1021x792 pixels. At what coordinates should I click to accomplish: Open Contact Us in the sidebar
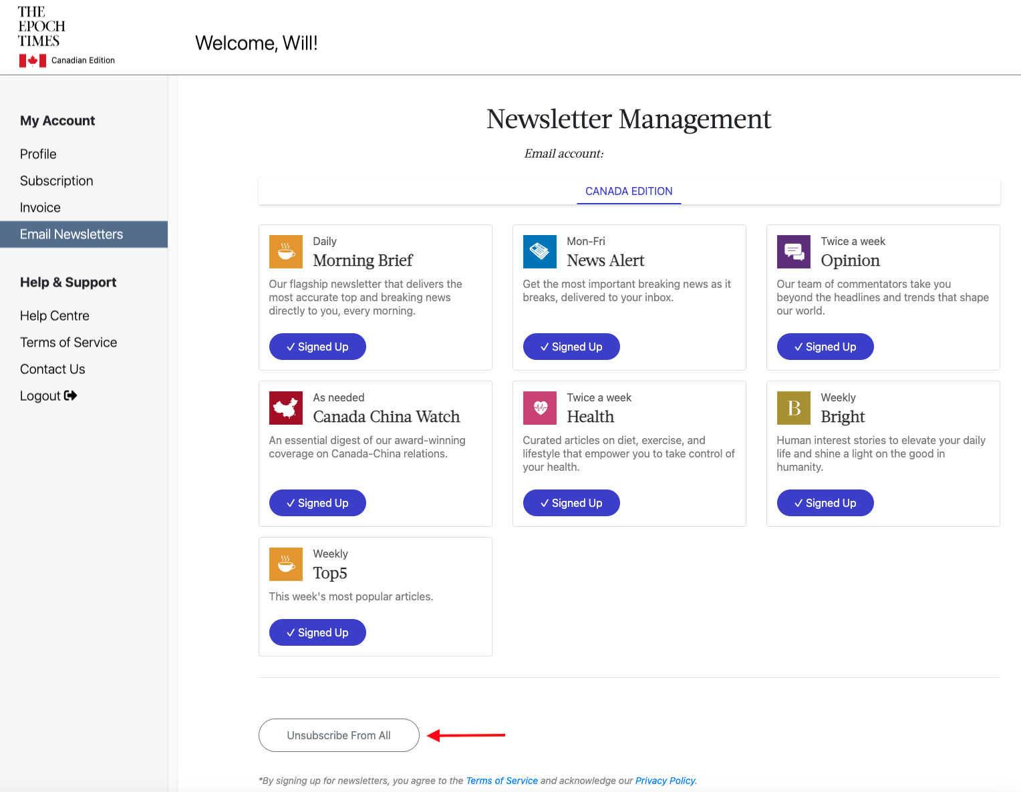click(x=53, y=369)
